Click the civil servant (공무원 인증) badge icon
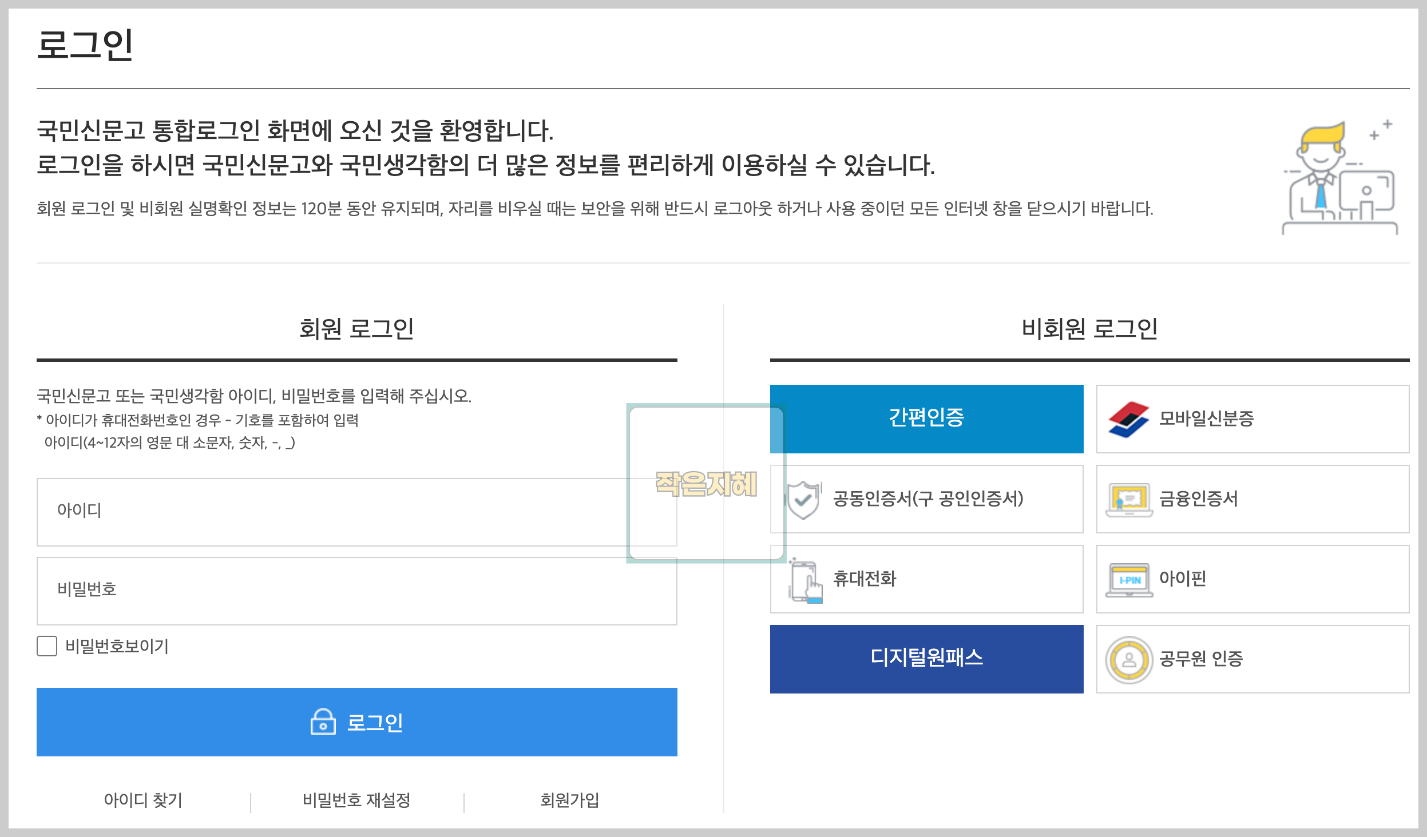Image resolution: width=1427 pixels, height=837 pixels. (1128, 660)
